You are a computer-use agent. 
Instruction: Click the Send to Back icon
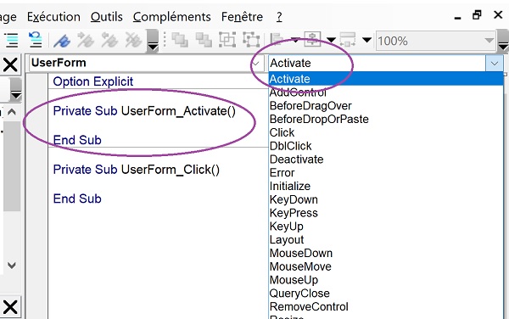coord(204,40)
